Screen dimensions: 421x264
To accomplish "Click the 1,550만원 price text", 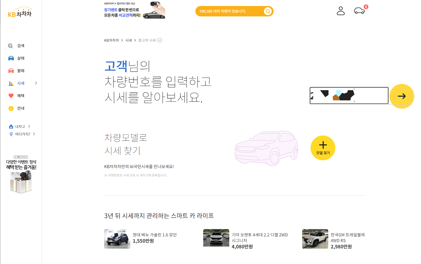I will click(143, 241).
